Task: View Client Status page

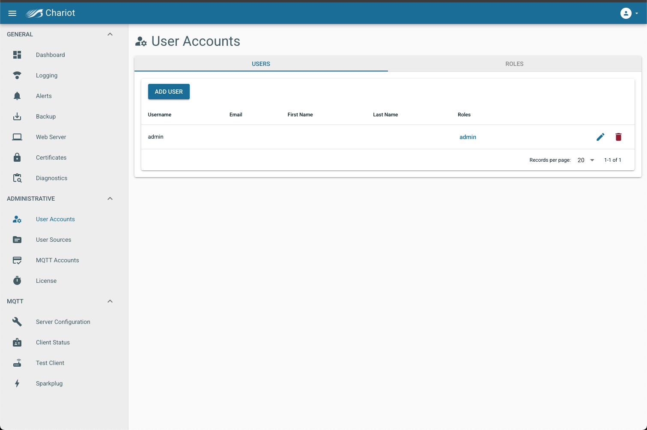Action: (53, 342)
